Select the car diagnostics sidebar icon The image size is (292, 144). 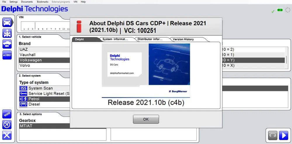pos(7,22)
